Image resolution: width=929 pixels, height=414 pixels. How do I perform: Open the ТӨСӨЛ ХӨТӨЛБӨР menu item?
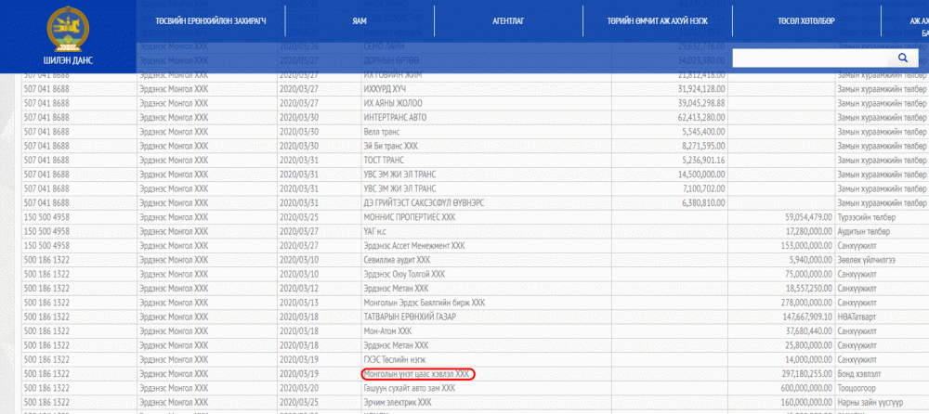[x=806, y=20]
